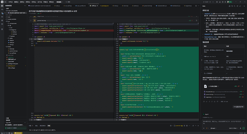Expand hidden lines in left diff pane

(32, 39)
